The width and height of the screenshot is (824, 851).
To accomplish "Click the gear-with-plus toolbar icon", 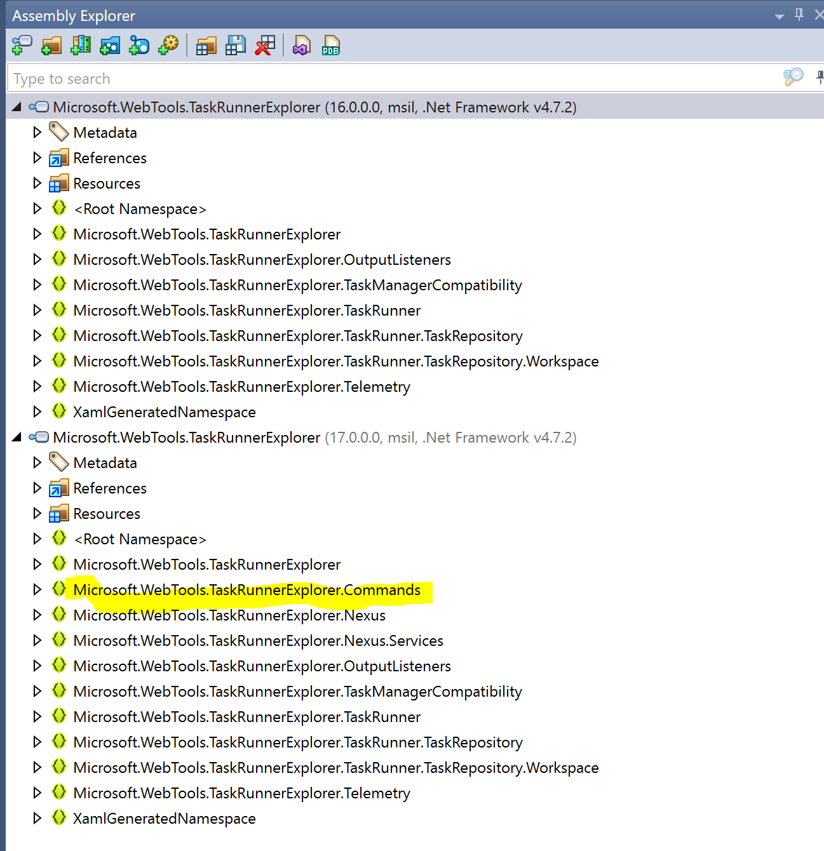I will coord(168,45).
